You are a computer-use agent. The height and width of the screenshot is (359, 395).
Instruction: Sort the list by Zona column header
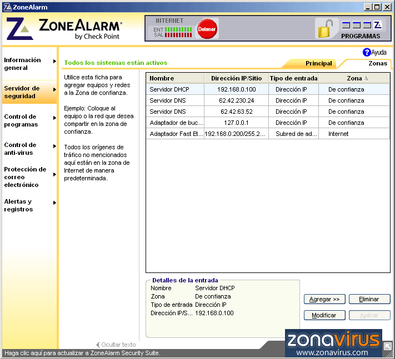[354, 78]
